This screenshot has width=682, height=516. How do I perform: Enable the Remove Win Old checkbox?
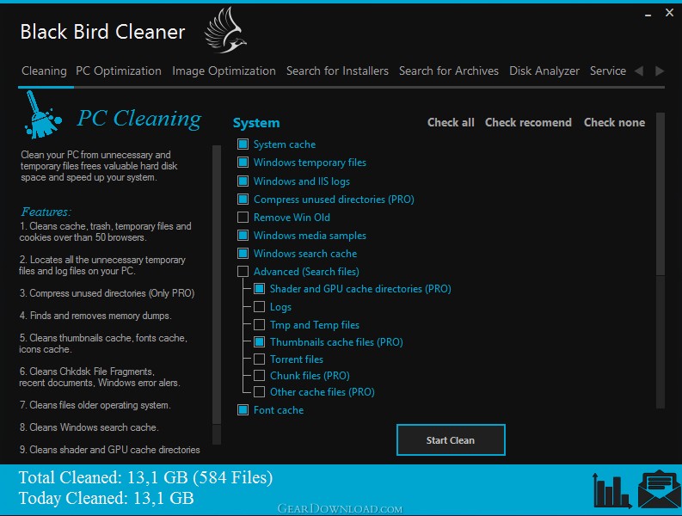[x=243, y=217]
